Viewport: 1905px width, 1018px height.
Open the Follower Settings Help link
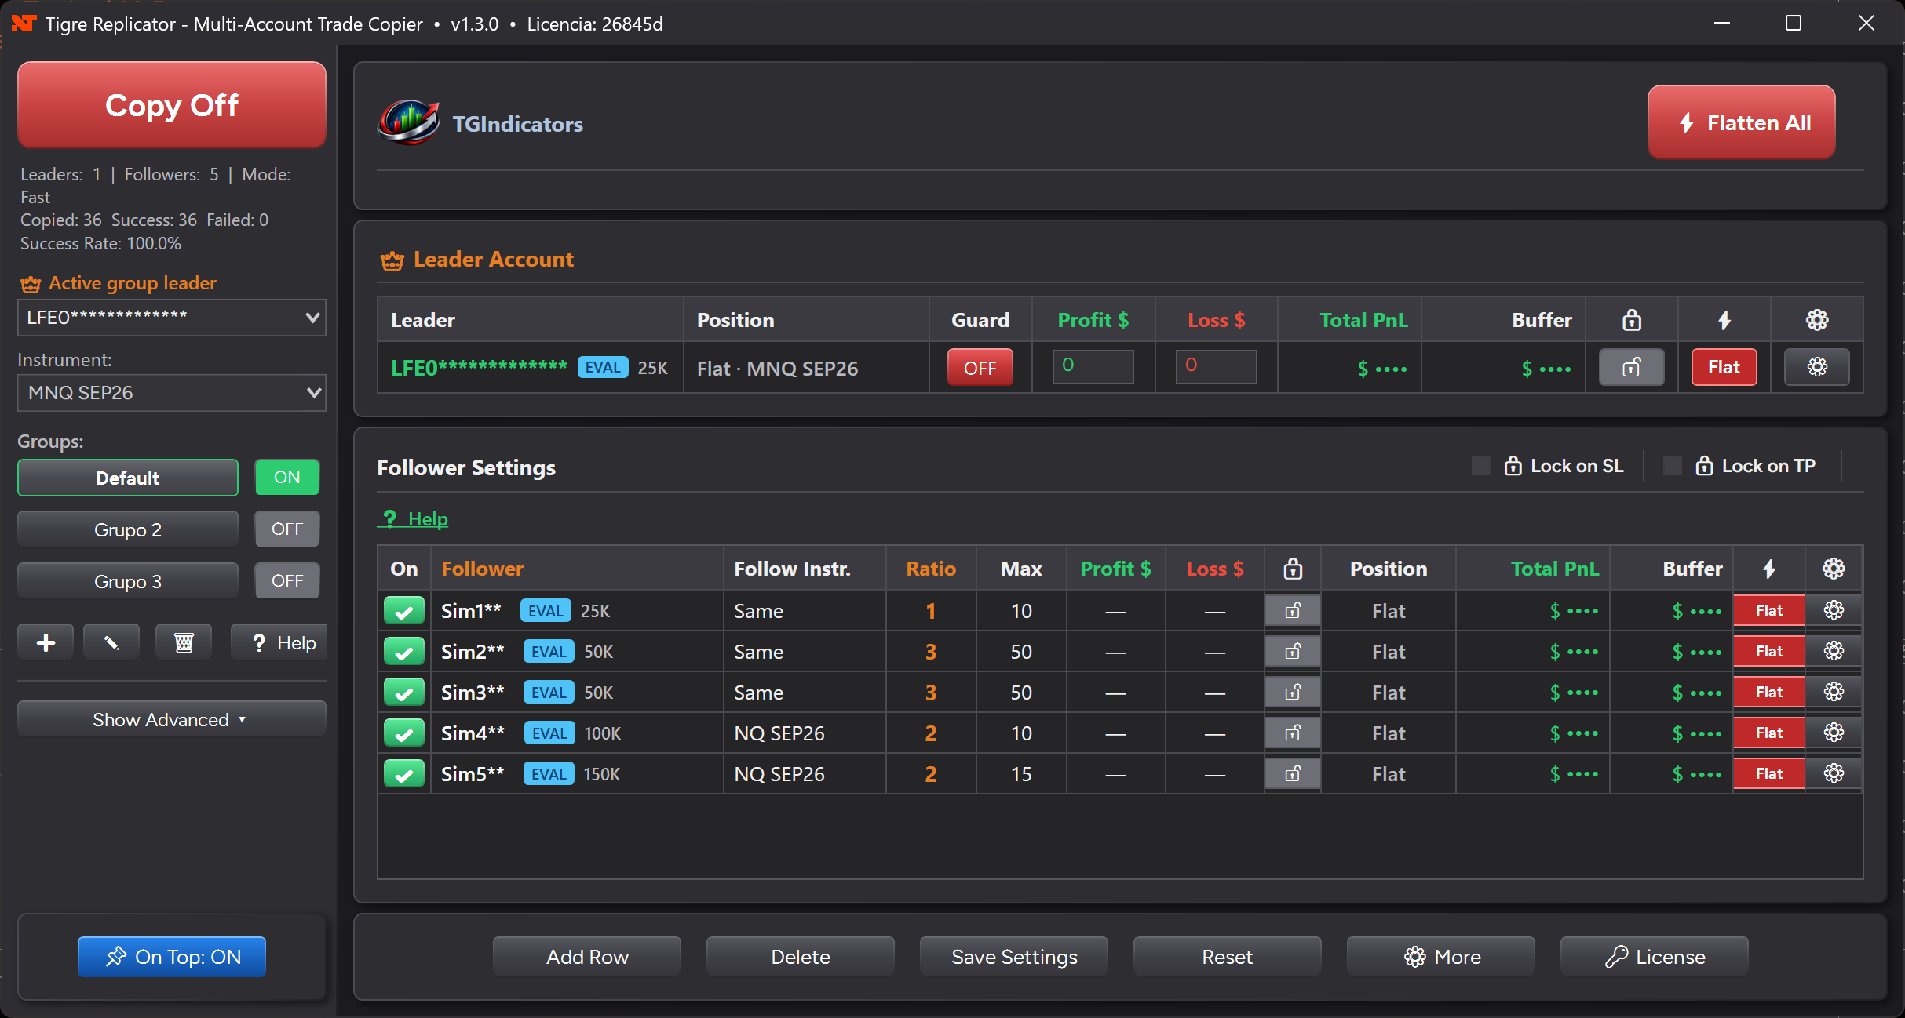click(414, 518)
